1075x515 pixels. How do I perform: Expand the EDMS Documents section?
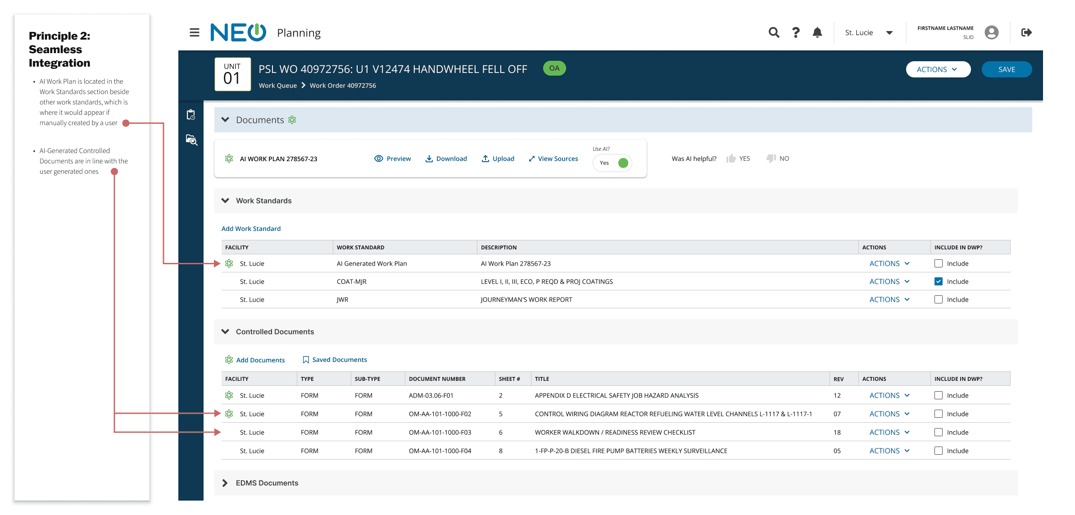225,483
